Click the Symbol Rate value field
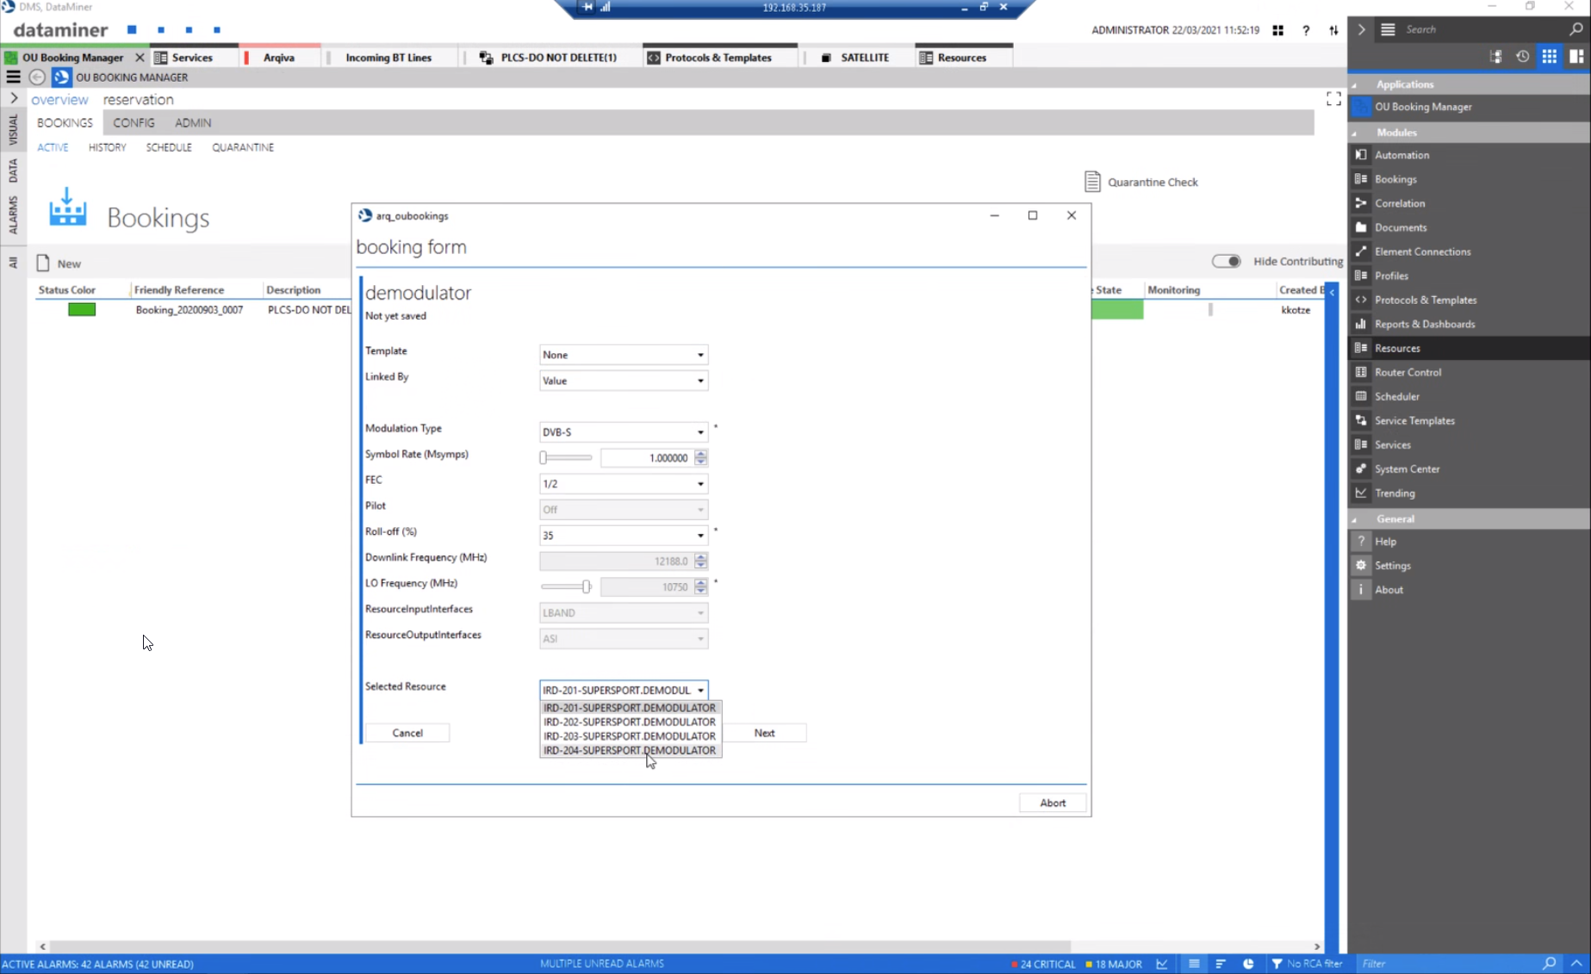 click(647, 458)
